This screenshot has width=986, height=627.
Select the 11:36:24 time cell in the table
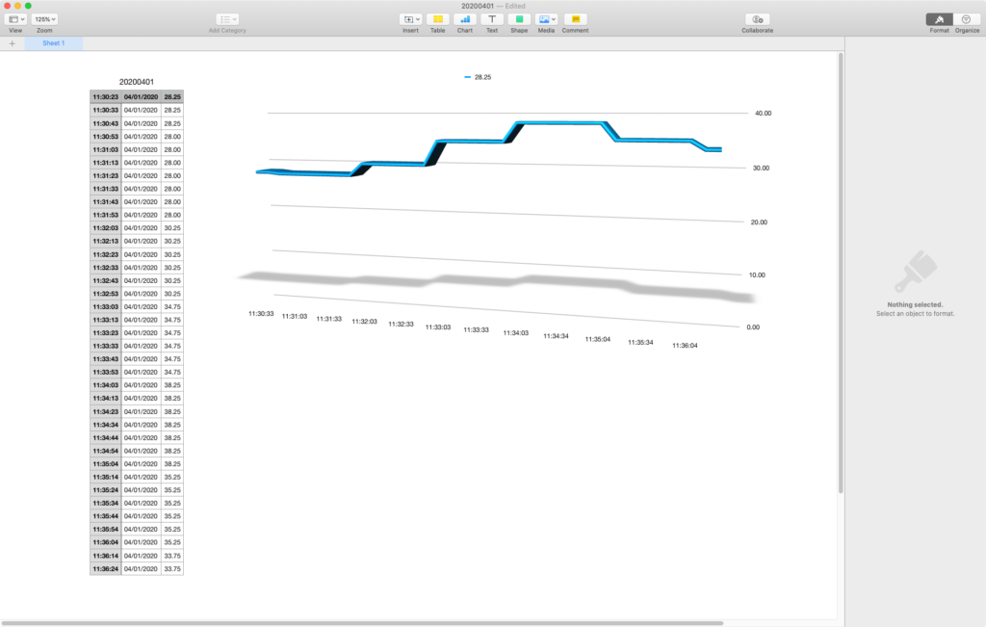point(106,569)
